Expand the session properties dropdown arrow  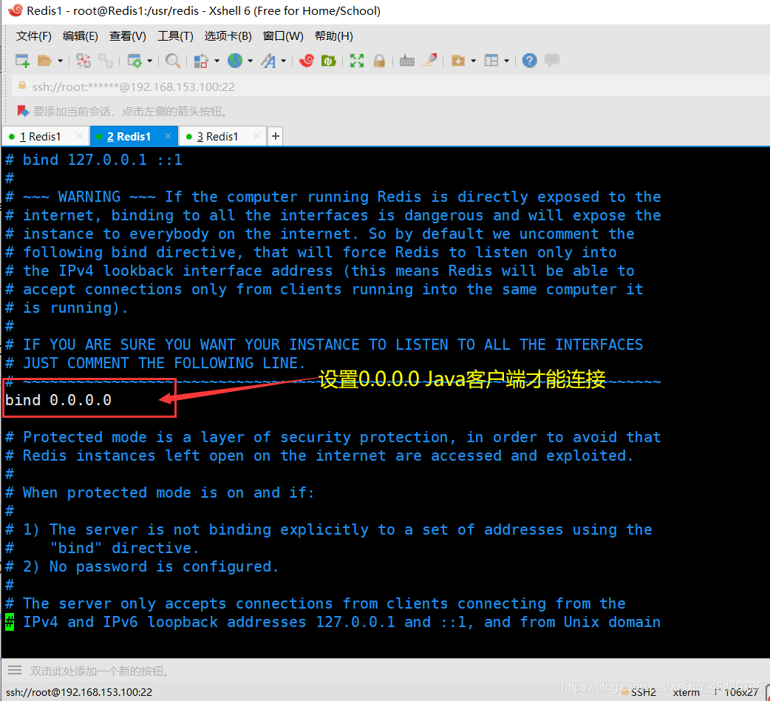(148, 60)
